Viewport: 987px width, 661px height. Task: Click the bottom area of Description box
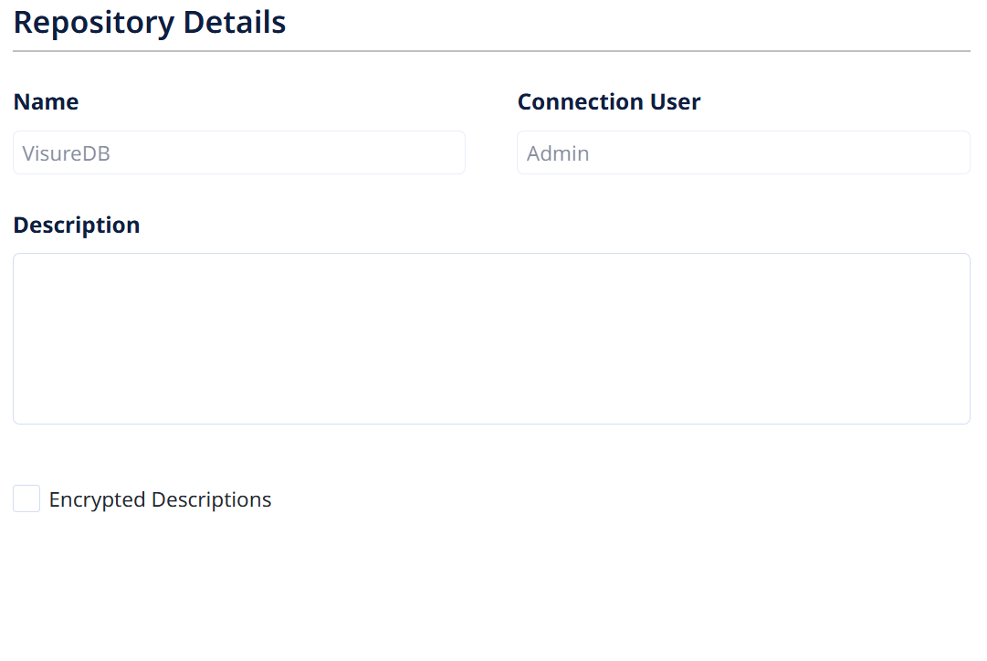[x=491, y=409]
